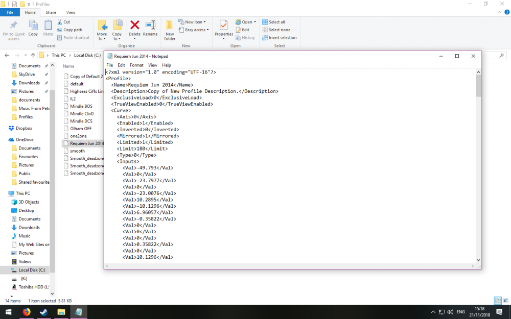Click the Notepad vertical scrollbar thumb
Screen dimensions: 511x319
click(x=478, y=86)
